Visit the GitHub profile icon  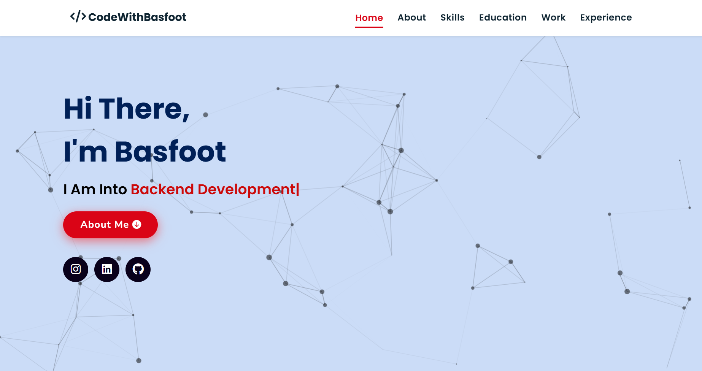coord(138,269)
